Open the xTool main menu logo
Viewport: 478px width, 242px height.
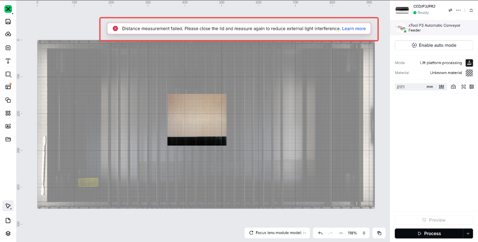(x=8, y=9)
